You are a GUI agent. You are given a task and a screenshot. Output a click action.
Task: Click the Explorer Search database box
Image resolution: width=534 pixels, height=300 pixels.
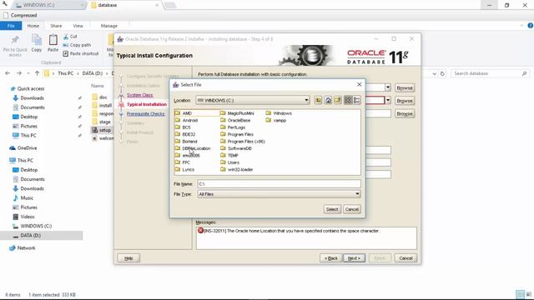click(490, 73)
